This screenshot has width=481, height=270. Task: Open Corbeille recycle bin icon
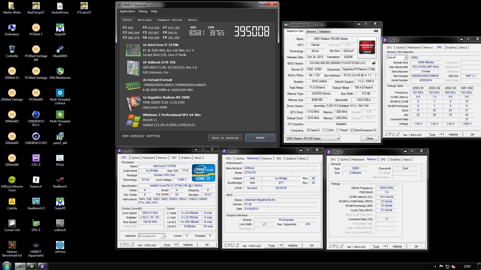coord(12,51)
